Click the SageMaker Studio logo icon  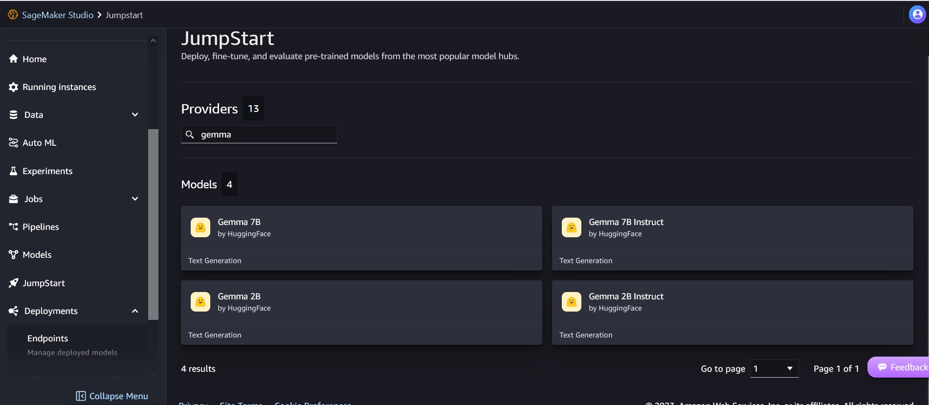coord(13,15)
